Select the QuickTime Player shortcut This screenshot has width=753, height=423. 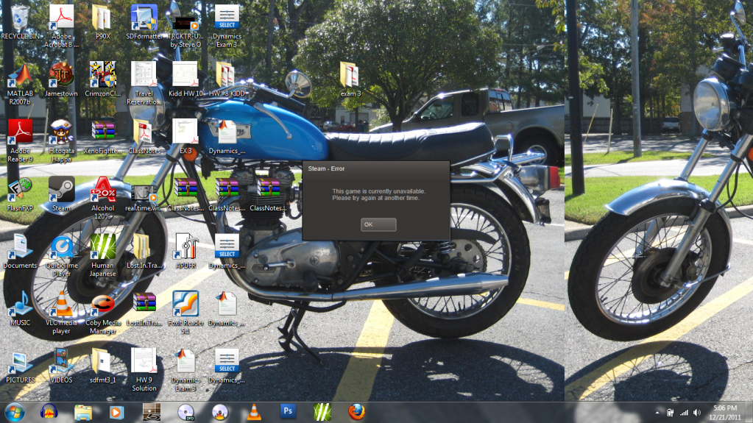pyautogui.click(x=62, y=256)
